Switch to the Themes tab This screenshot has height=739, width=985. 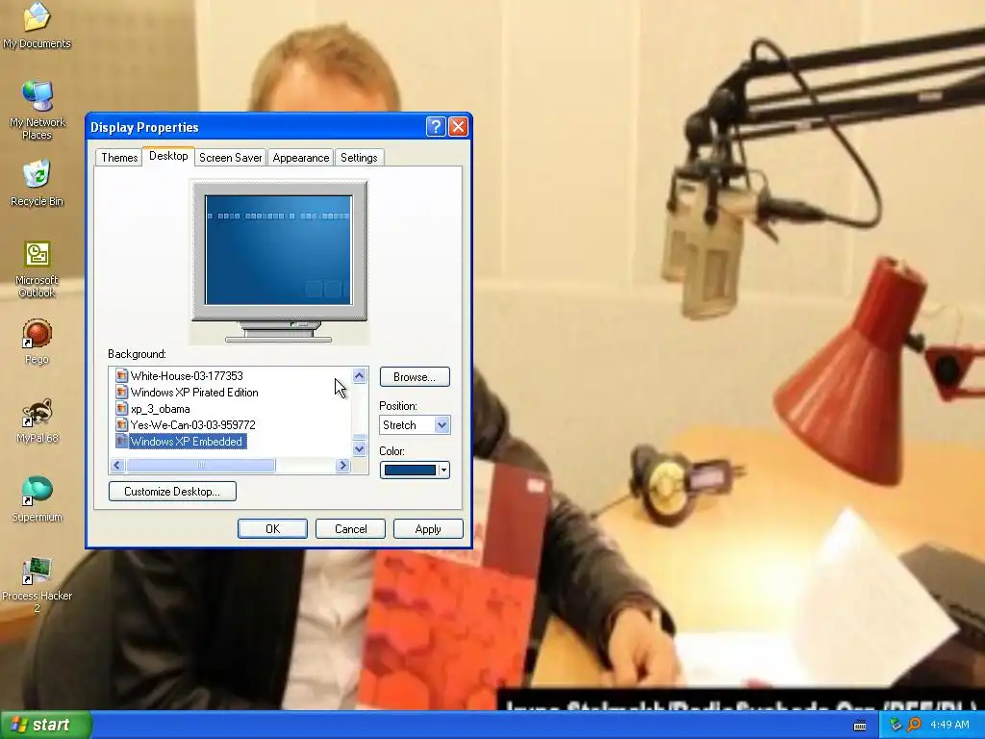[x=119, y=158]
